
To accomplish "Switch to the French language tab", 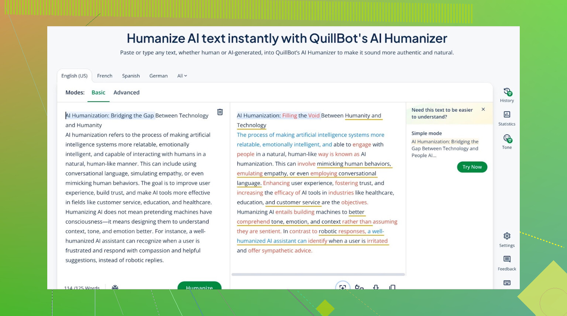I will click(104, 76).
